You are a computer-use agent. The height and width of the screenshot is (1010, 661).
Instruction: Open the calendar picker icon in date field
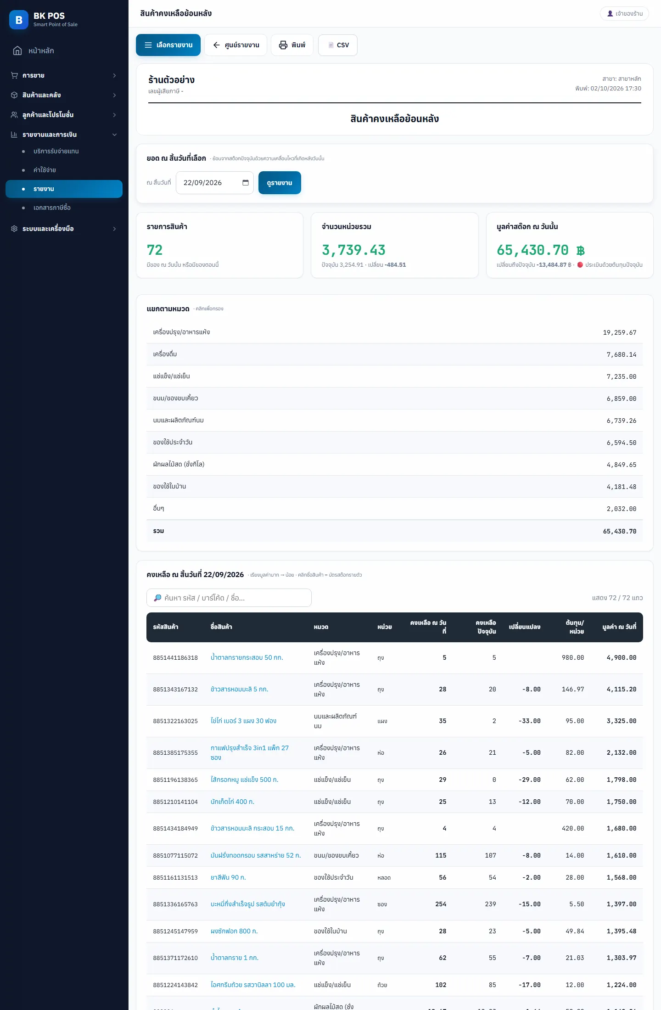(x=246, y=183)
